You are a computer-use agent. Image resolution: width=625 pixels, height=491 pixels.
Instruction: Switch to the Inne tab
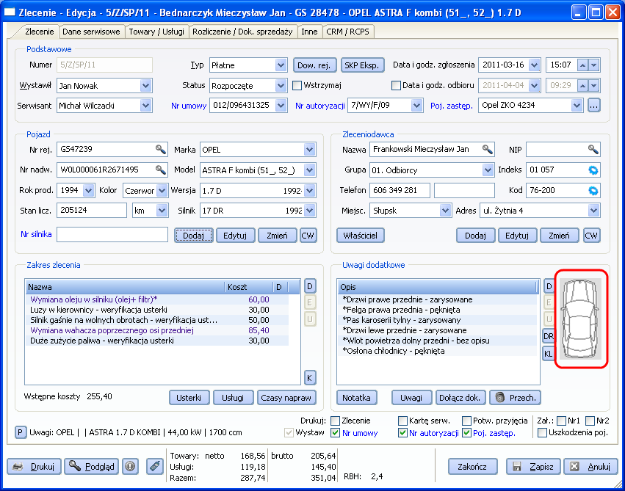click(310, 32)
